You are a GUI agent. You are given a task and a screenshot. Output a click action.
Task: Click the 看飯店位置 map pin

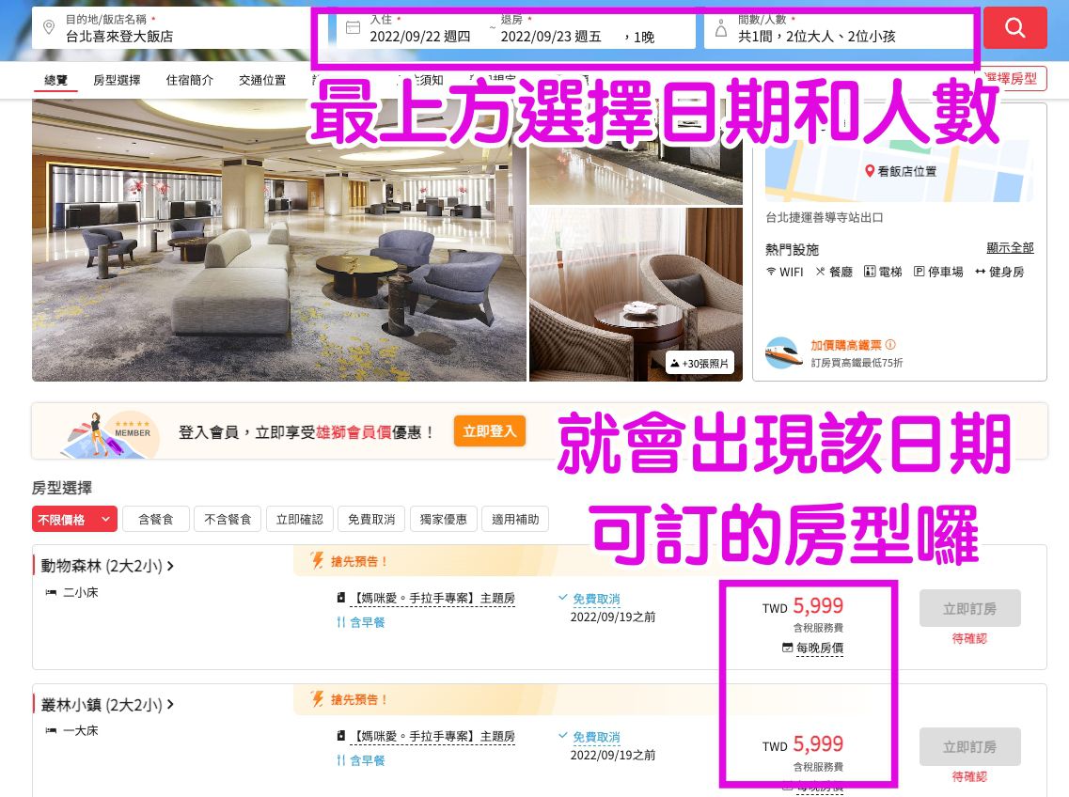pyautogui.click(x=870, y=171)
